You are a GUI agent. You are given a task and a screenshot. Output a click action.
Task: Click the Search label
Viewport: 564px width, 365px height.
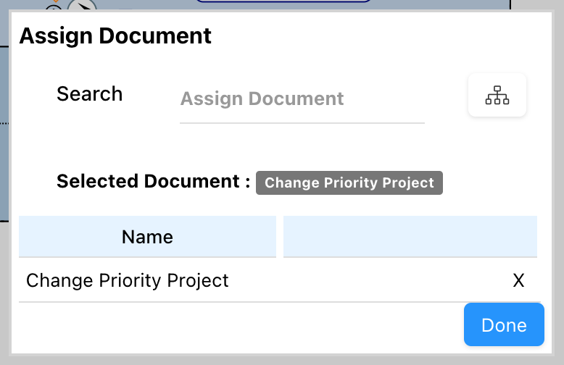pos(90,94)
